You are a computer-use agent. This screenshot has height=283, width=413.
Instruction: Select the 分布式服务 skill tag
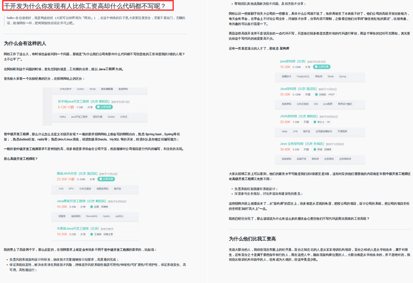(x=85, y=189)
